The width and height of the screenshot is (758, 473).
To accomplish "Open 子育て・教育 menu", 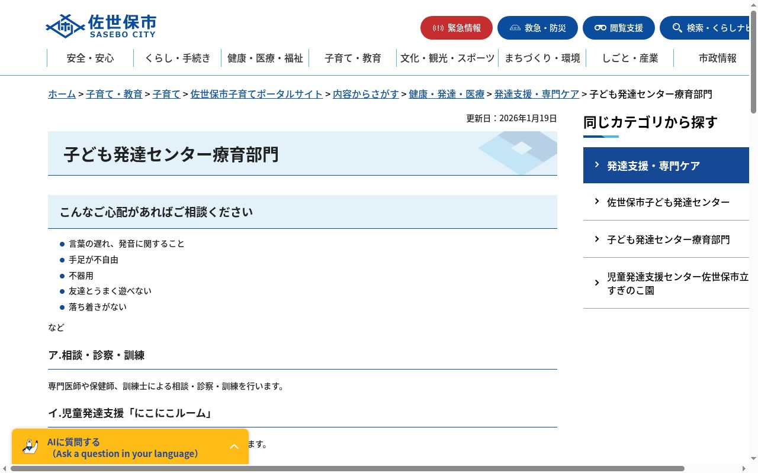I will coord(353,58).
